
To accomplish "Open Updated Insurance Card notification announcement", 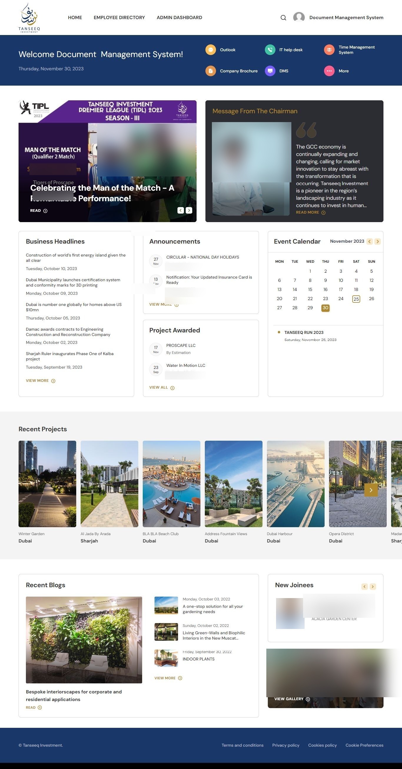I will (209, 280).
